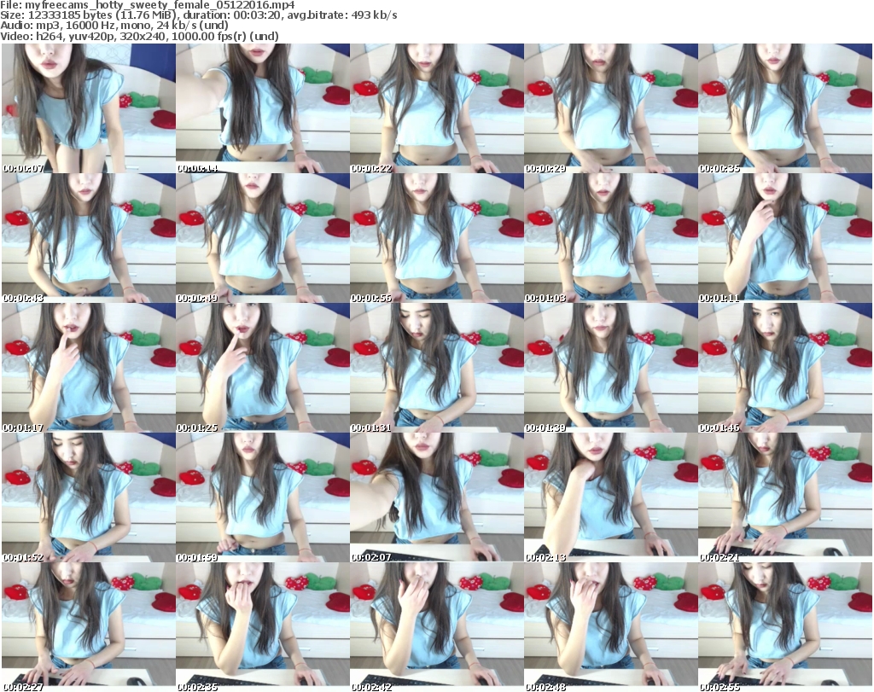Click the 'Audio: mp3, 16000 Hz' line
Viewport: 874px width, 692px height.
[114, 26]
